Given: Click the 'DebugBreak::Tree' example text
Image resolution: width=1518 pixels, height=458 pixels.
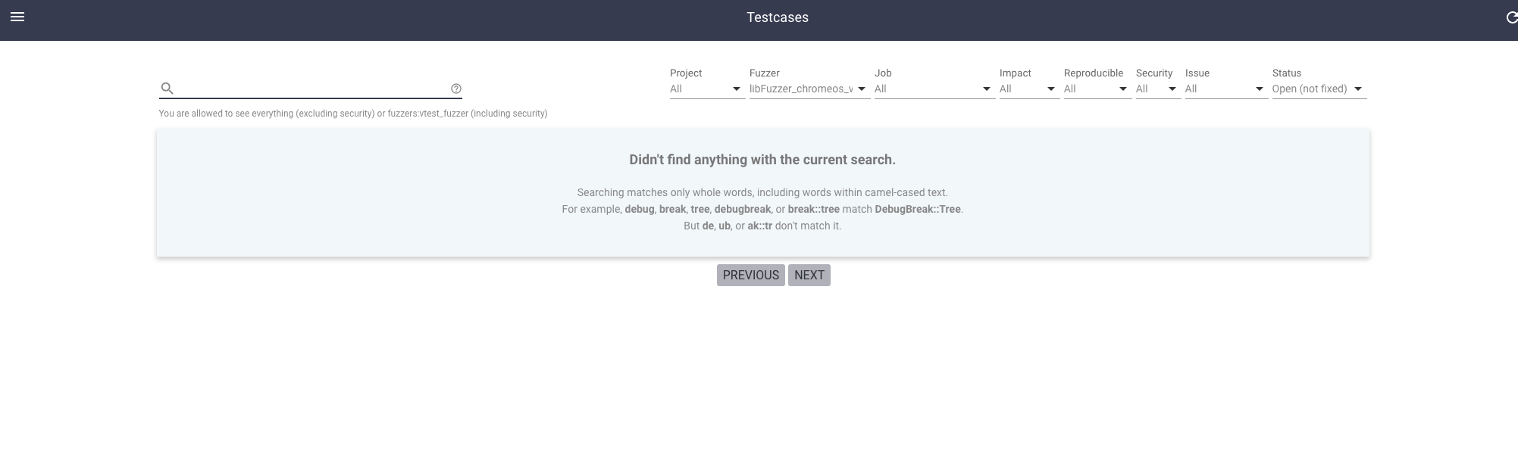Looking at the screenshot, I should pyautogui.click(x=918, y=209).
